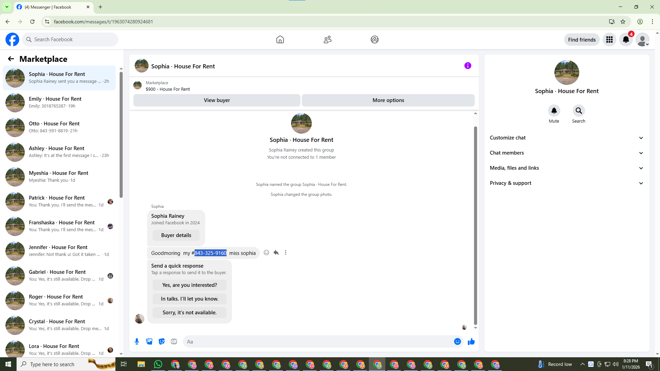The image size is (660, 371).
Task: Open the Home feed icon
Action: click(280, 40)
